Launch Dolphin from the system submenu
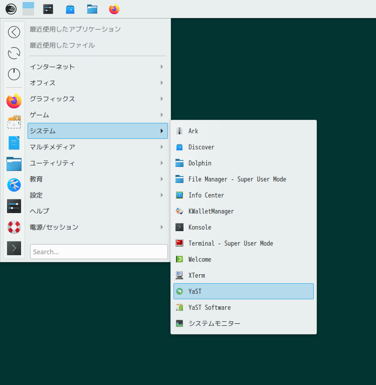 pos(244,163)
